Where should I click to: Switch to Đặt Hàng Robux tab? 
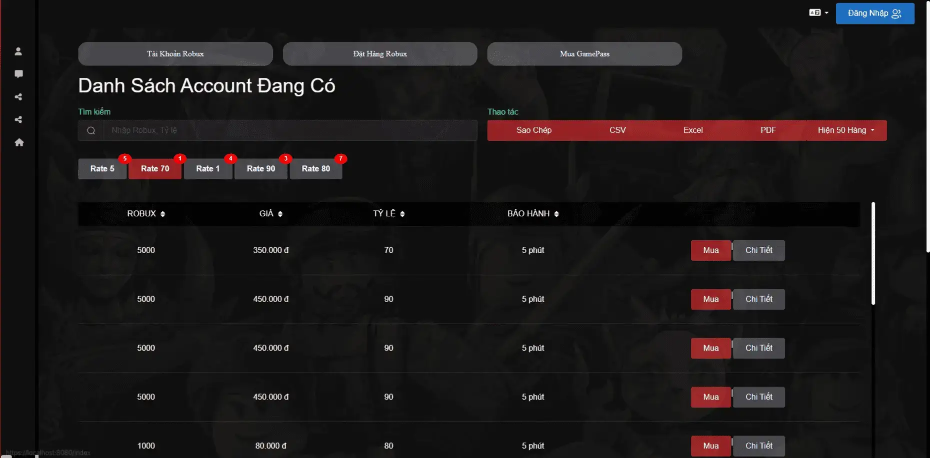(380, 54)
